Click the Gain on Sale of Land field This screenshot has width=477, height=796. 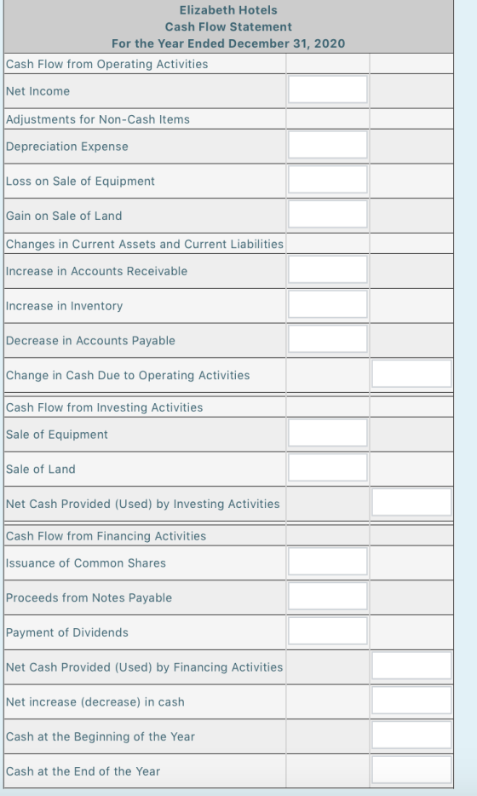(327, 214)
